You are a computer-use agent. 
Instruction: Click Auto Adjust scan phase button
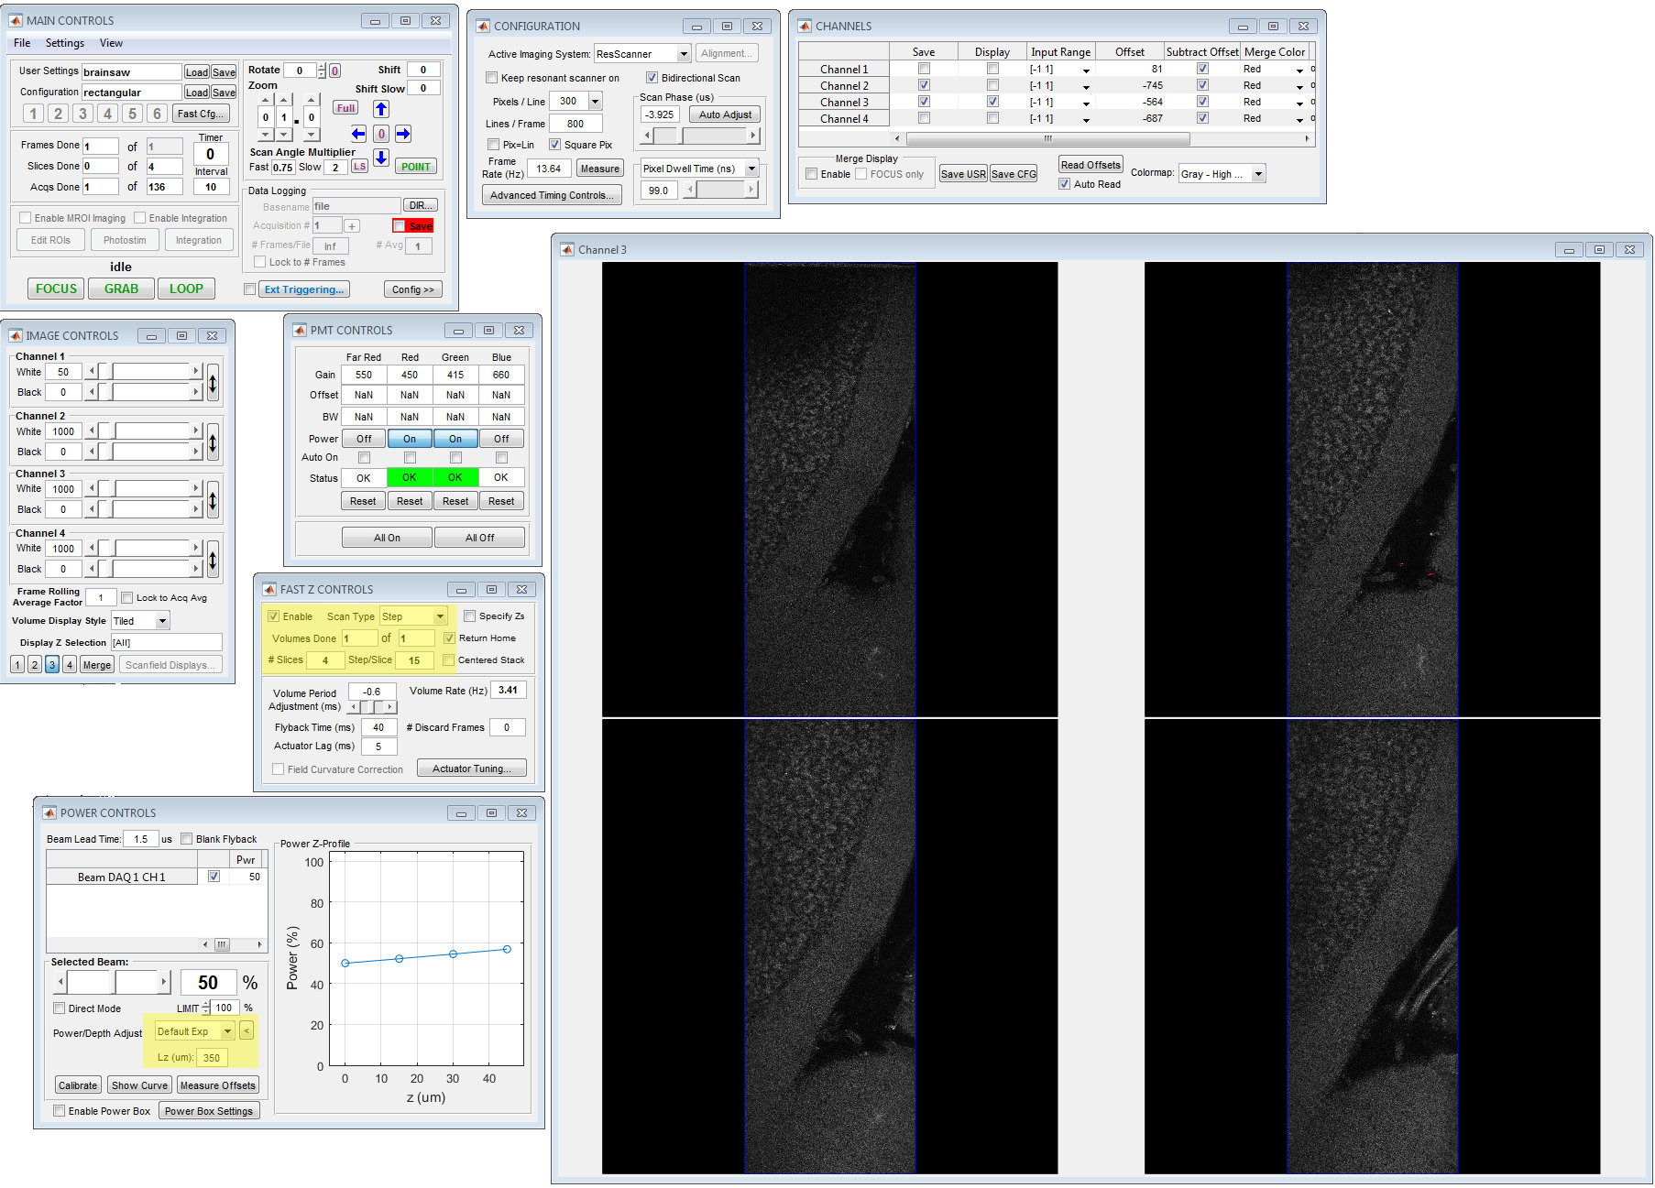coord(725,114)
